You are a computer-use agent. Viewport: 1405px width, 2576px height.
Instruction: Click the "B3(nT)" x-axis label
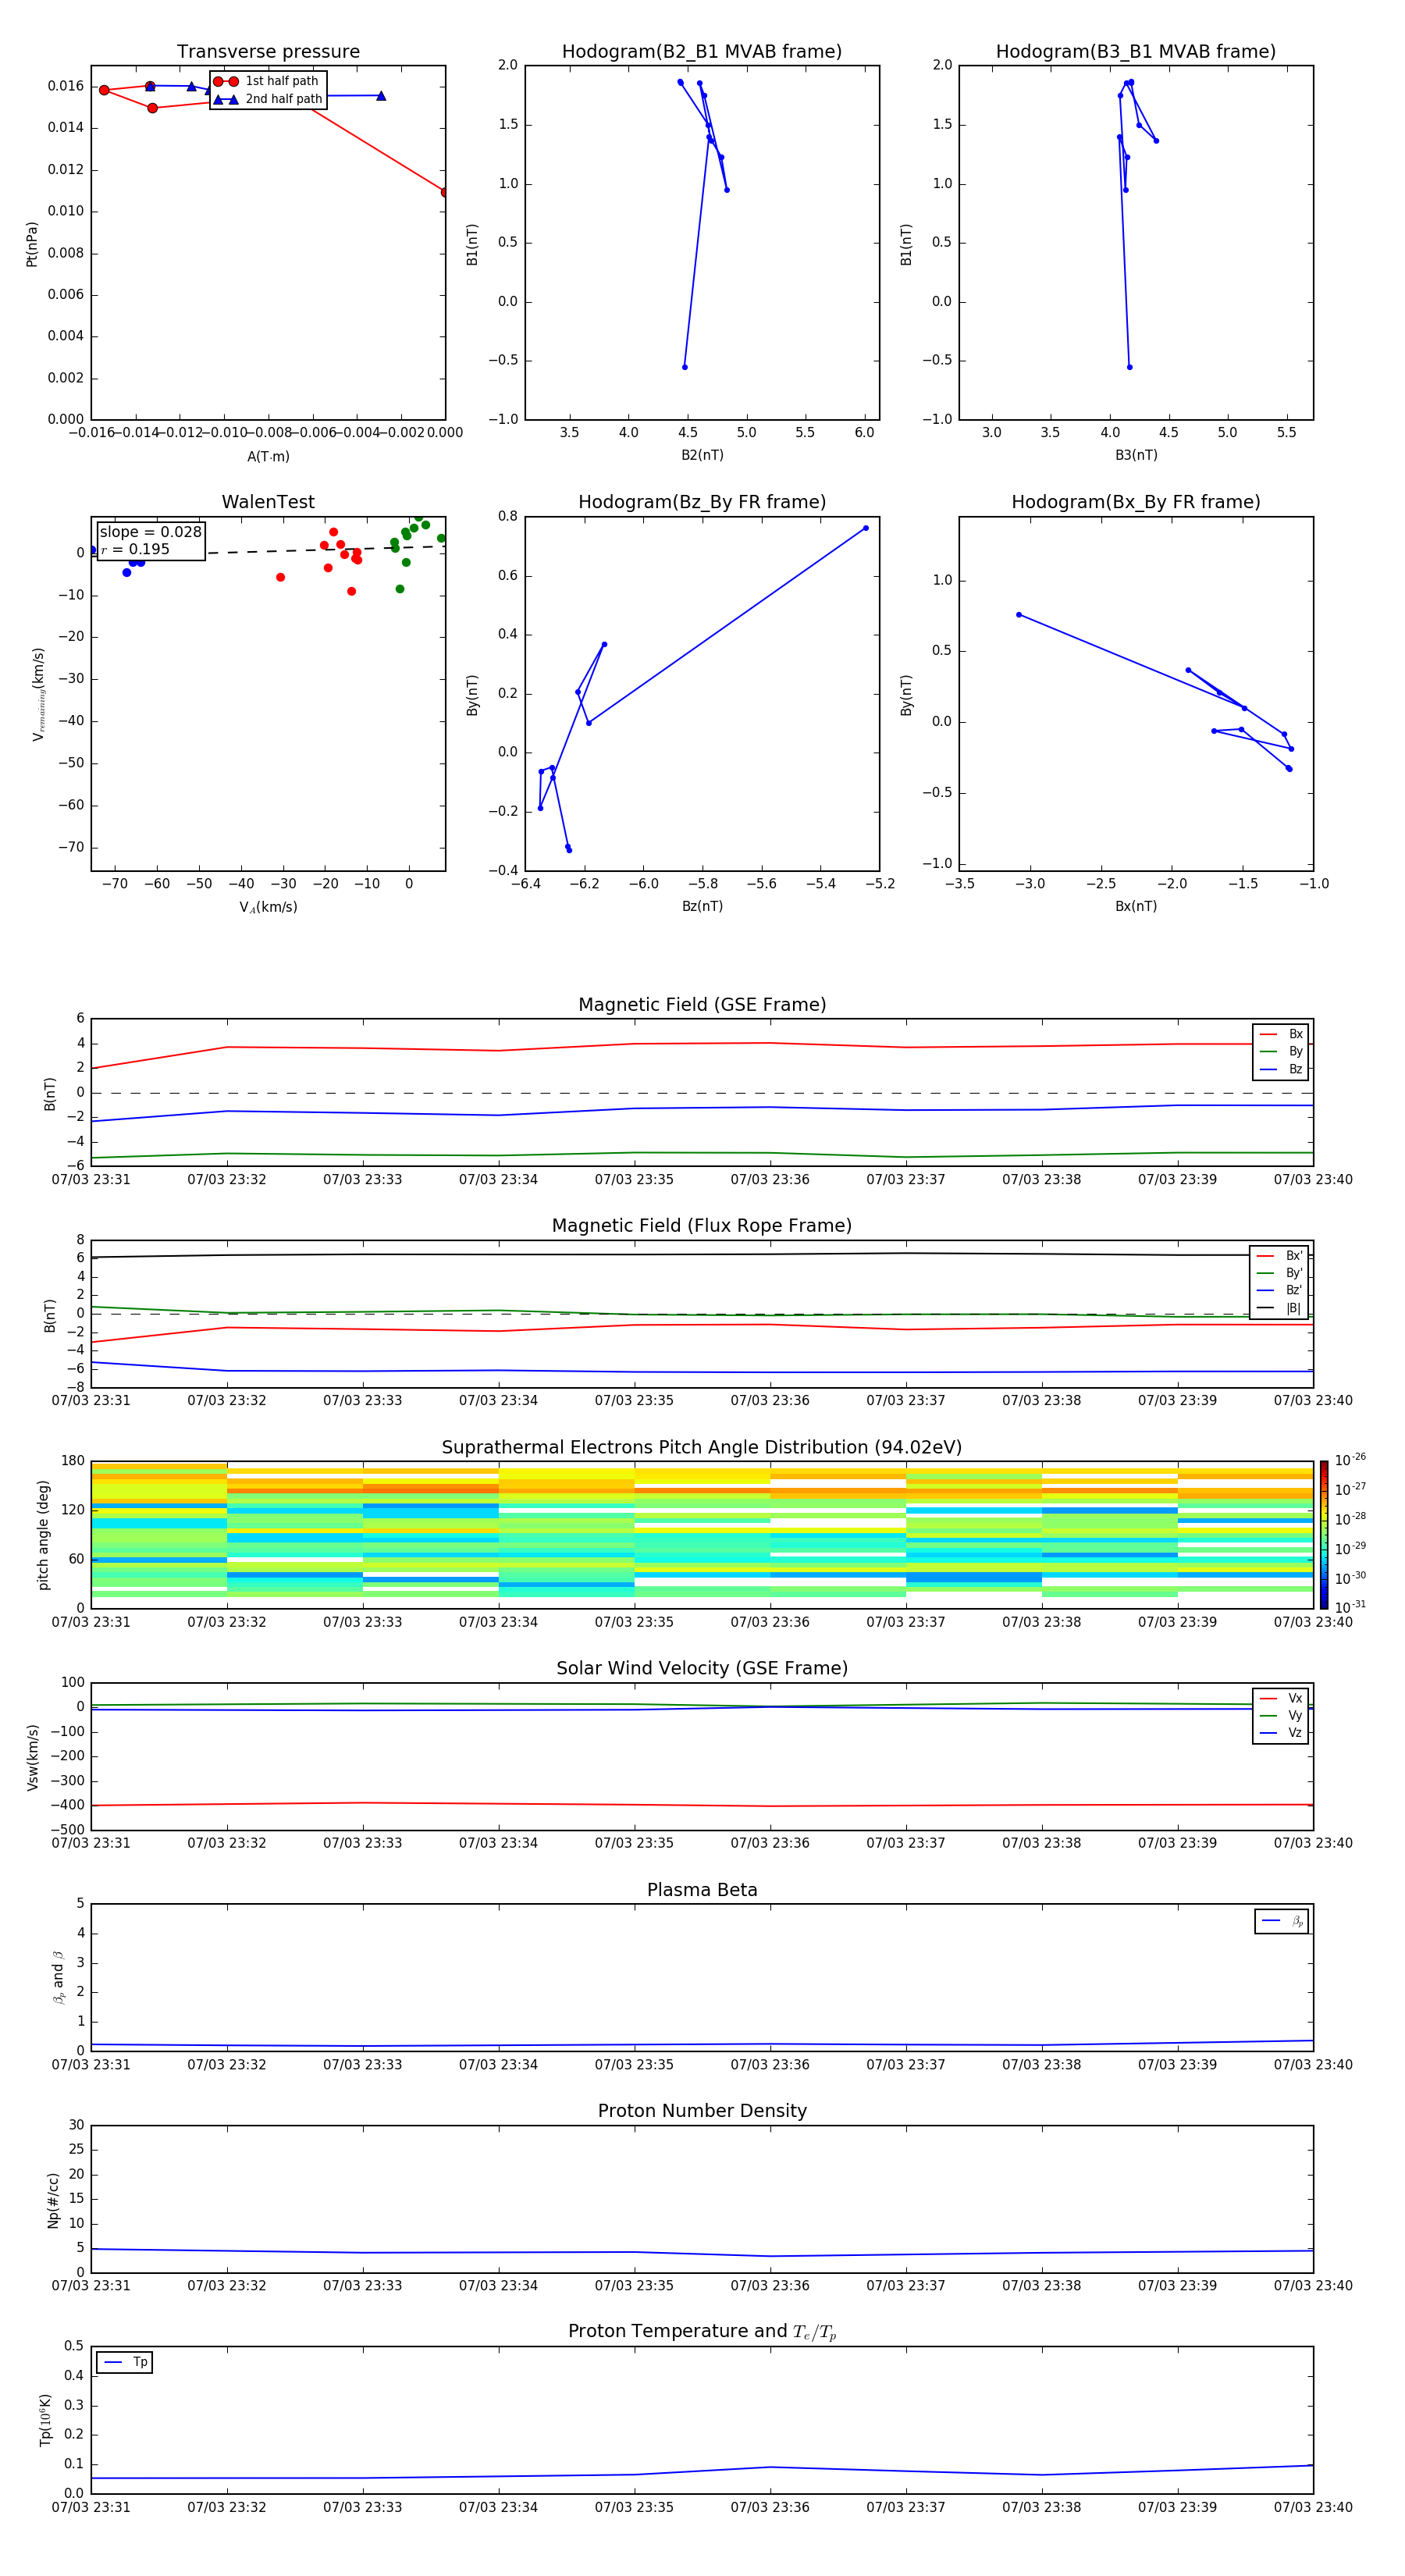coord(1136,455)
